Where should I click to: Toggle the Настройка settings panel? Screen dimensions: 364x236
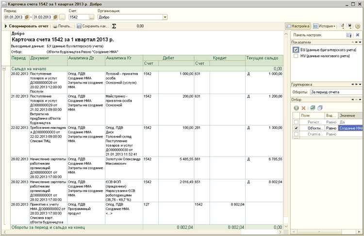coord(298,26)
